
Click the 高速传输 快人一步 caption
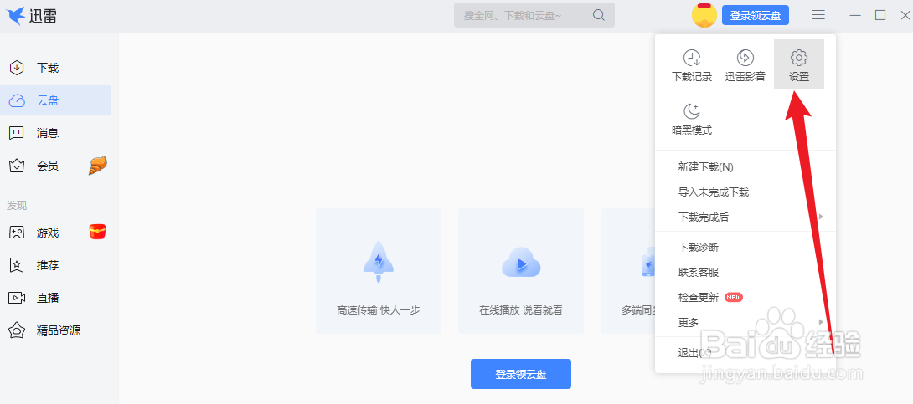(379, 309)
